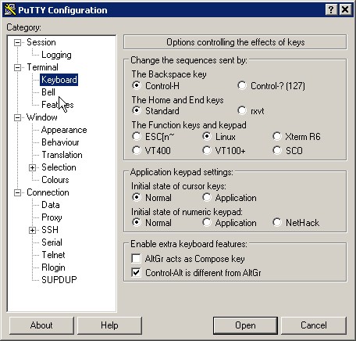
Task: Open the Bell category
Action: point(48,92)
